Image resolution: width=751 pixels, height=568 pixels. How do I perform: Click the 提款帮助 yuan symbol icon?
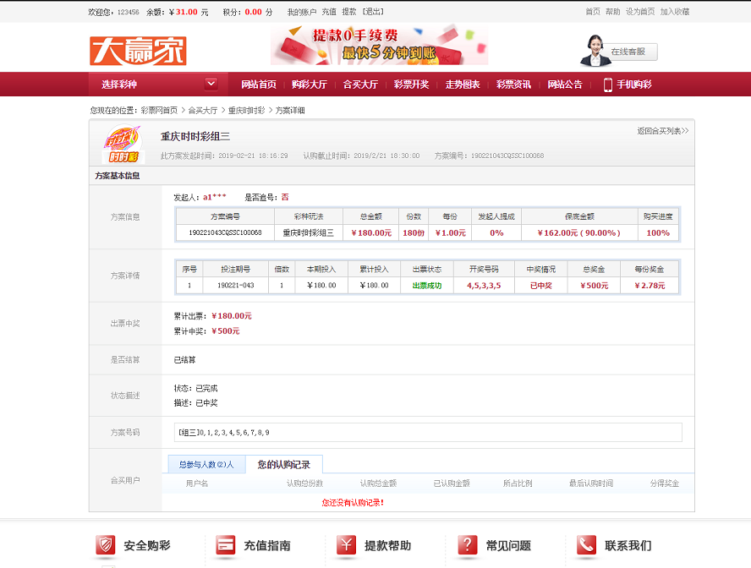tap(346, 546)
